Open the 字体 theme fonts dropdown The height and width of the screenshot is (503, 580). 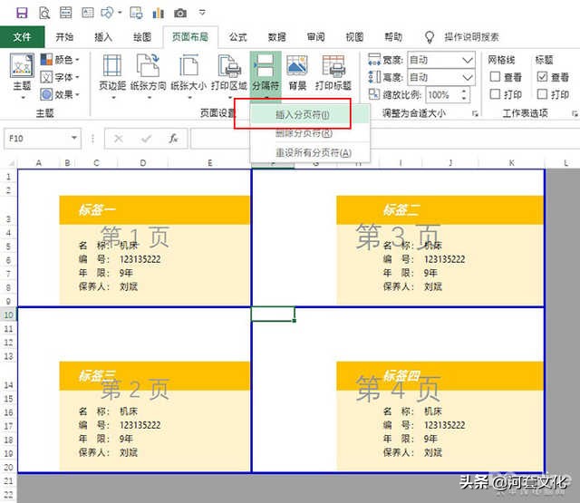[60, 77]
